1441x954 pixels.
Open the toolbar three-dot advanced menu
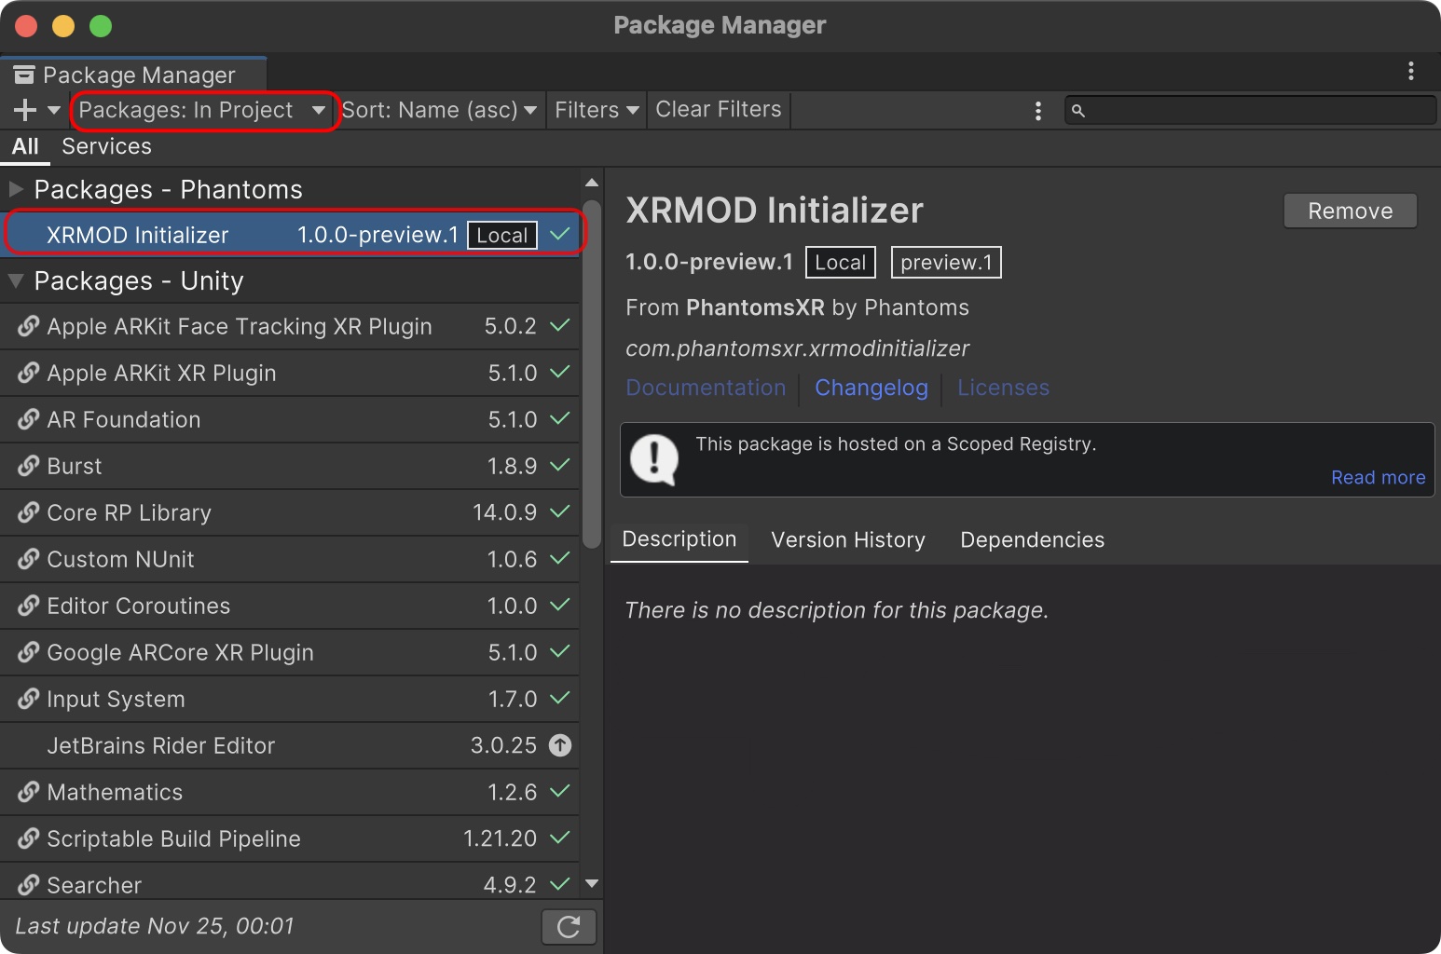point(1038,110)
